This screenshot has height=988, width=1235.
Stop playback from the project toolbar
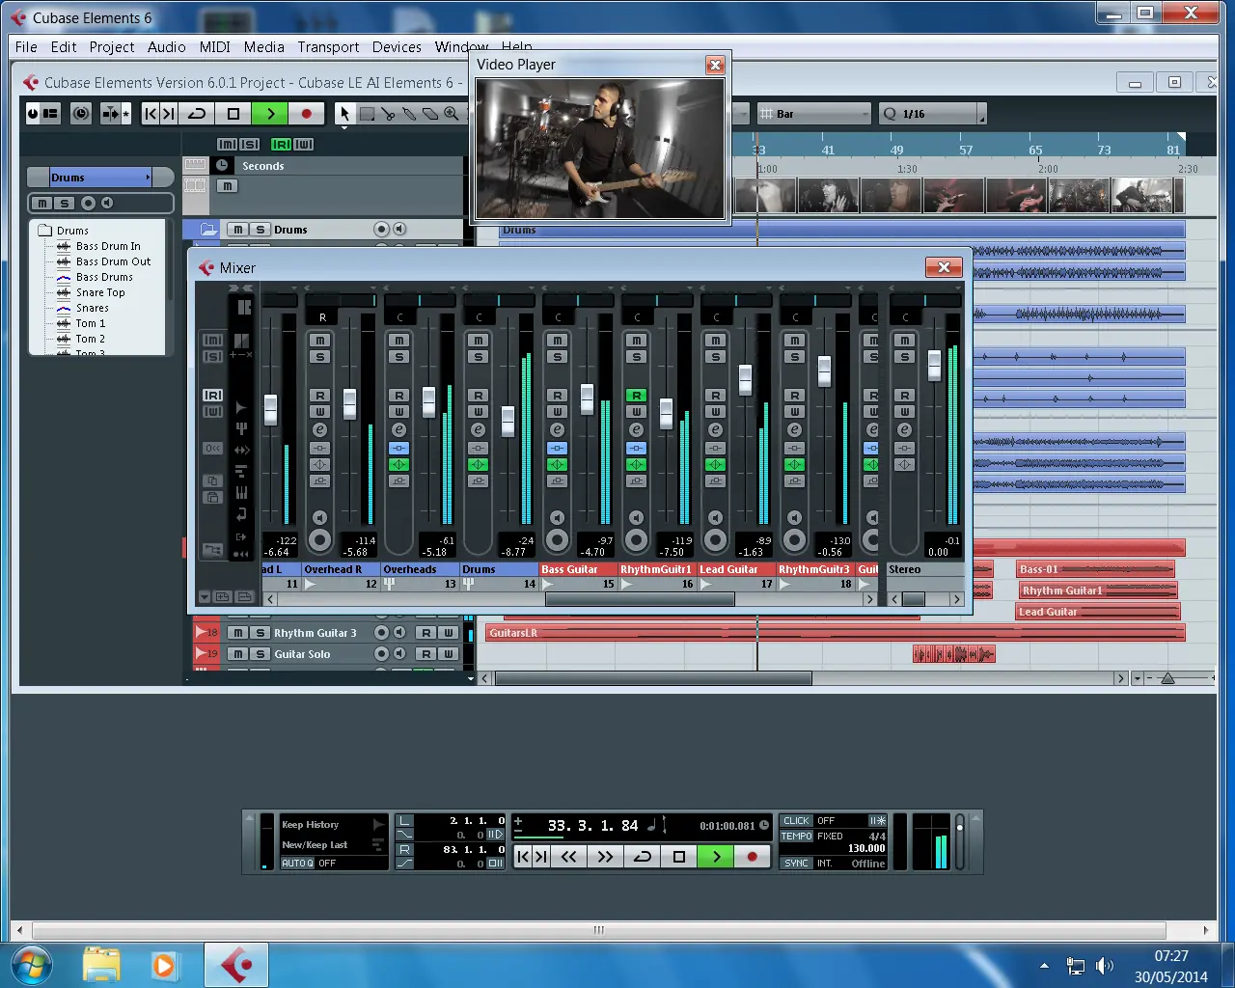pyautogui.click(x=233, y=114)
